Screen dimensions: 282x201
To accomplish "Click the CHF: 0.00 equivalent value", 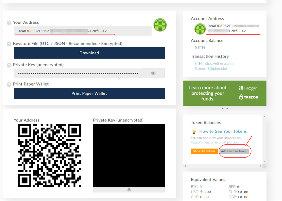I will 200,197.
